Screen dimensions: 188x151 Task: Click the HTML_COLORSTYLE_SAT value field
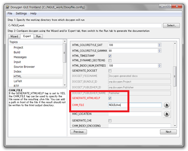[133, 45]
